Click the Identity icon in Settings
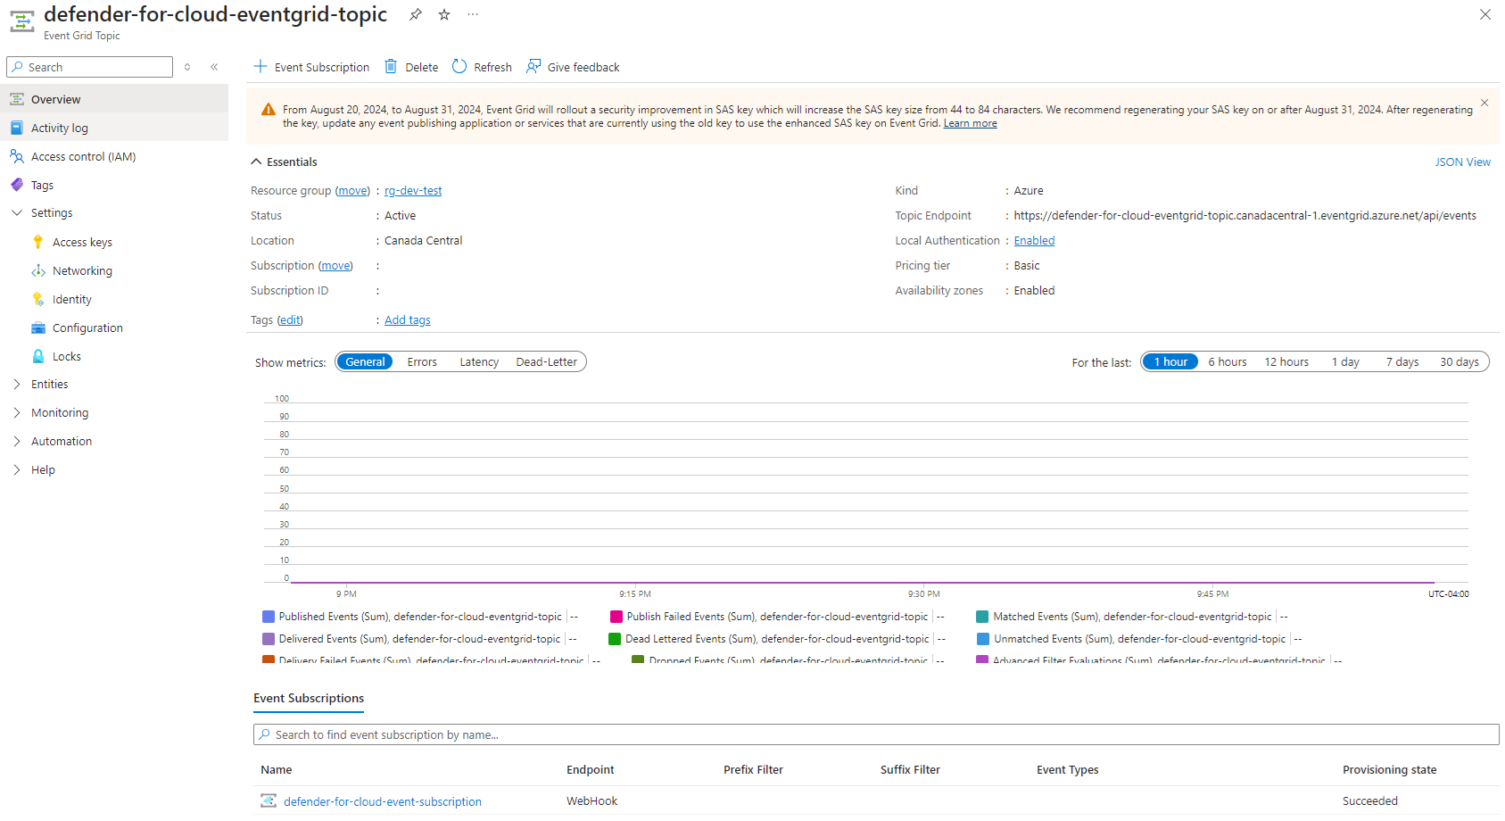Image resolution: width=1505 pixels, height=821 pixels. [x=38, y=299]
